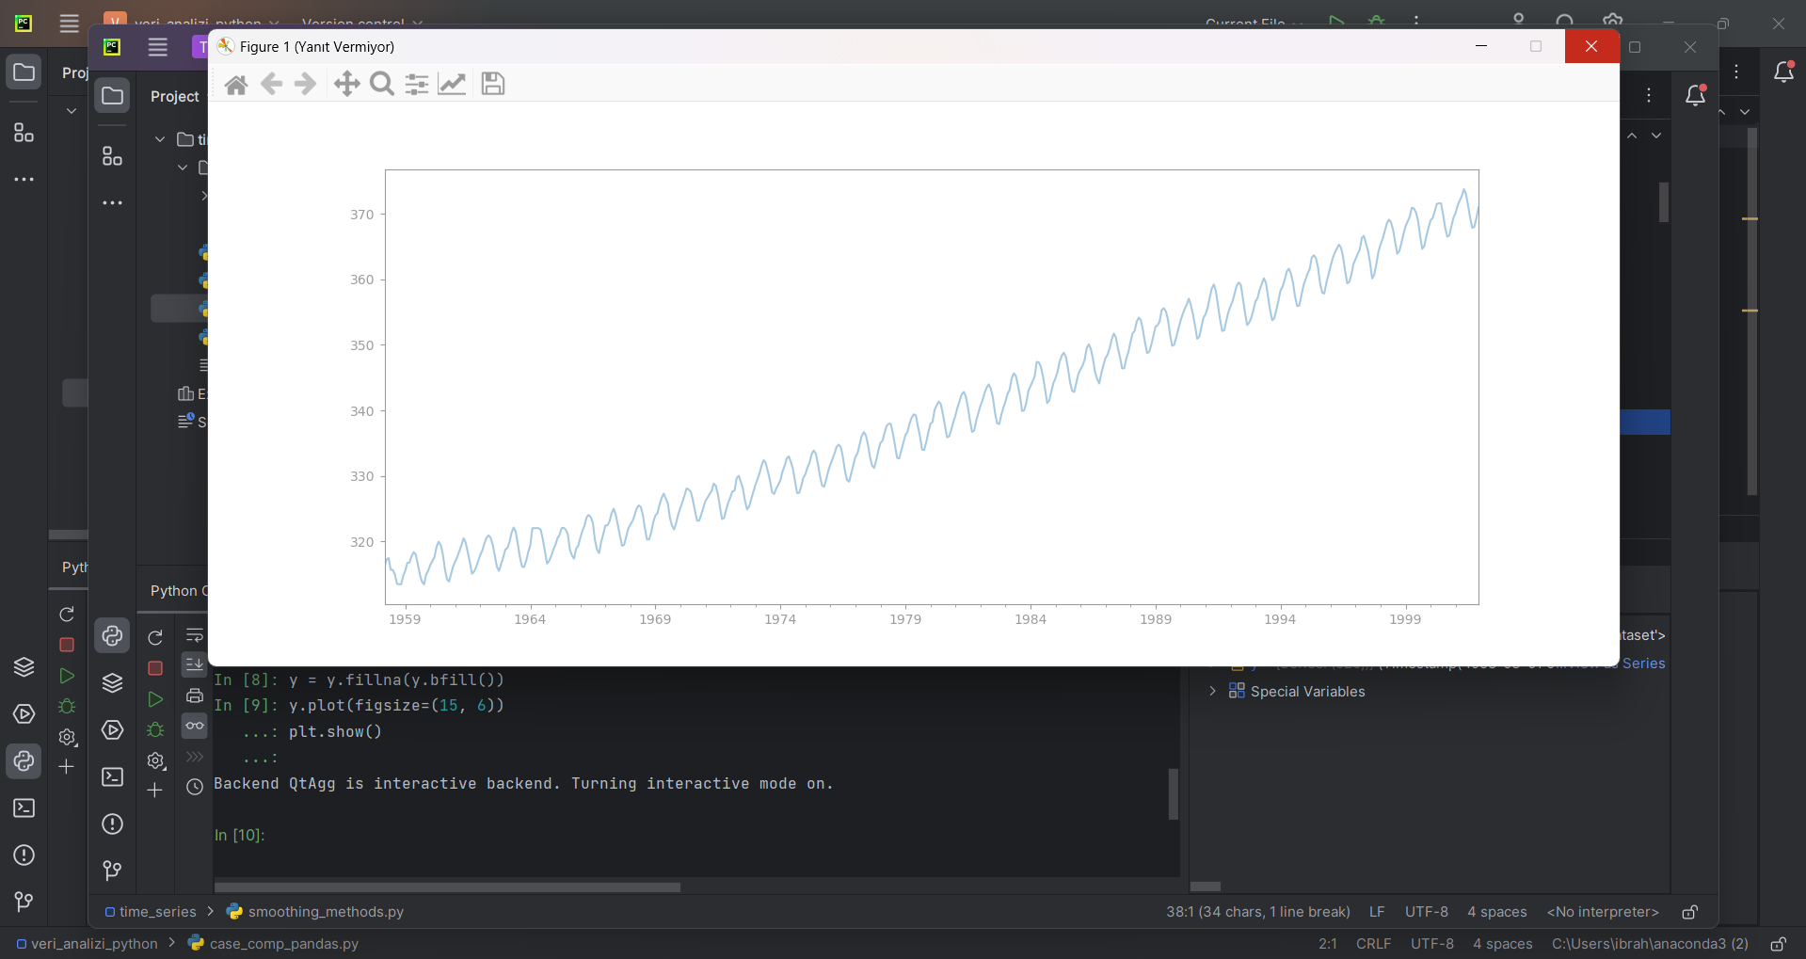Open the edit axis and curve parameters icon

pyautogui.click(x=452, y=85)
